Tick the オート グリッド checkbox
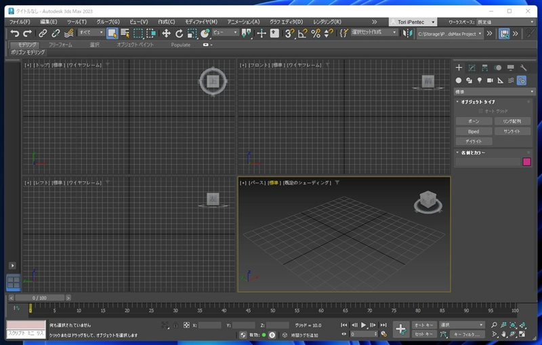The image size is (542, 345). pos(480,111)
